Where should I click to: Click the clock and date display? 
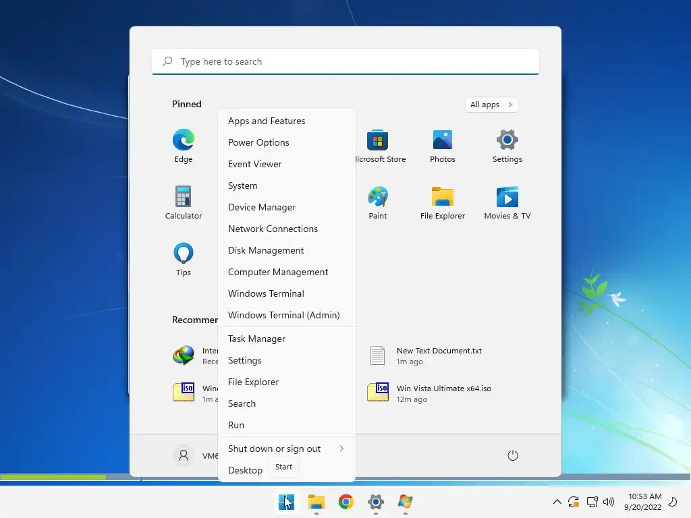643,502
